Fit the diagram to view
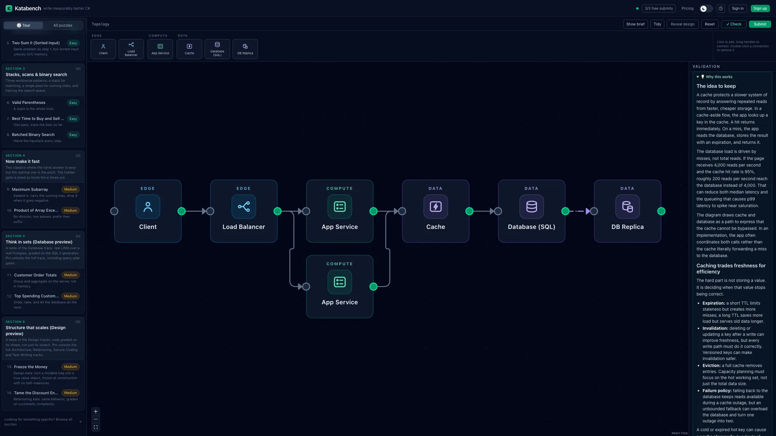 point(96,427)
